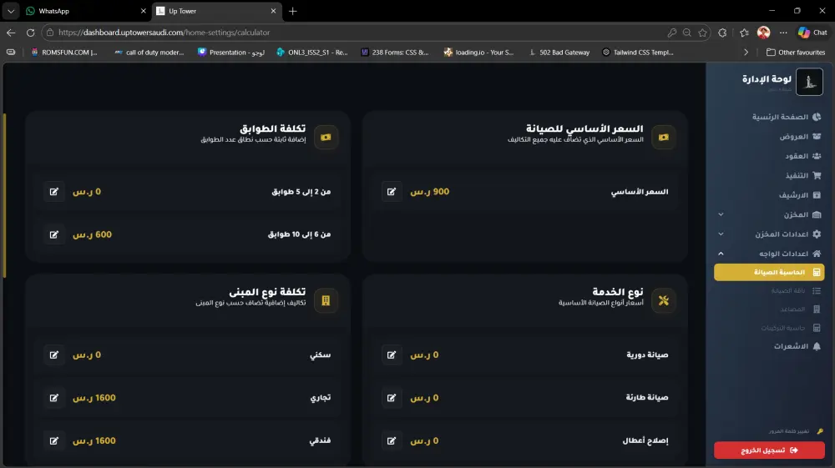Open the Other favourites folder
This screenshot has width=835, height=468.
point(796,52)
